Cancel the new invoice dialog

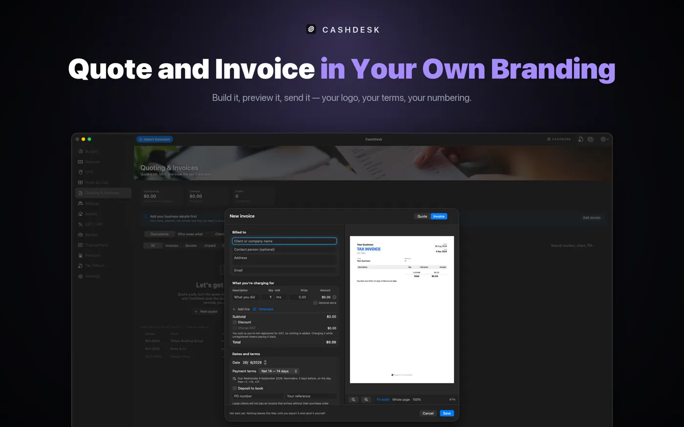point(428,413)
